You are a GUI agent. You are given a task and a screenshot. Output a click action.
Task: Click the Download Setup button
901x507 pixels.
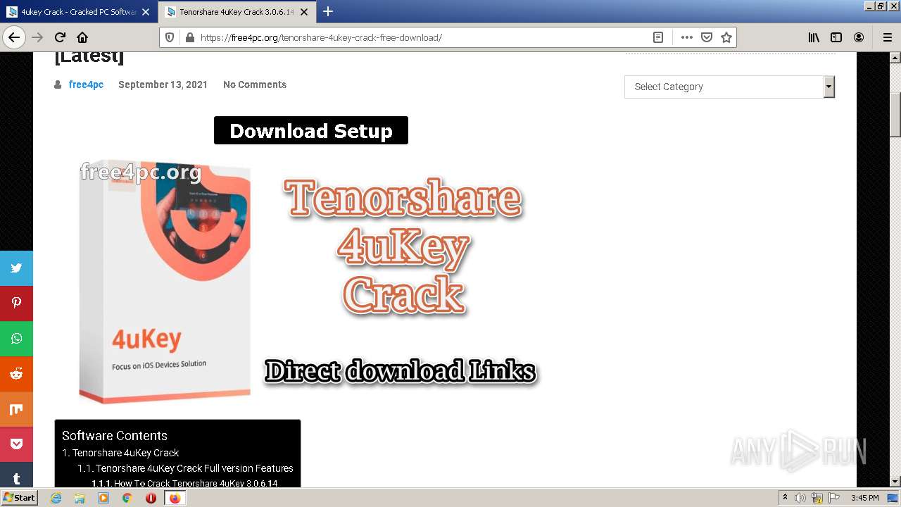311,130
